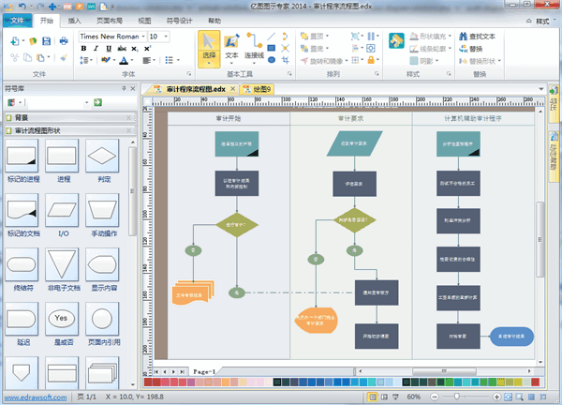The width and height of the screenshot is (562, 405).
Task: Open the 阴影 shadow dropdown
Action: (x=436, y=61)
